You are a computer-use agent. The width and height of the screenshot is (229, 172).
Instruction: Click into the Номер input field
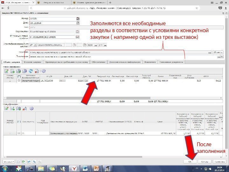[53, 19]
